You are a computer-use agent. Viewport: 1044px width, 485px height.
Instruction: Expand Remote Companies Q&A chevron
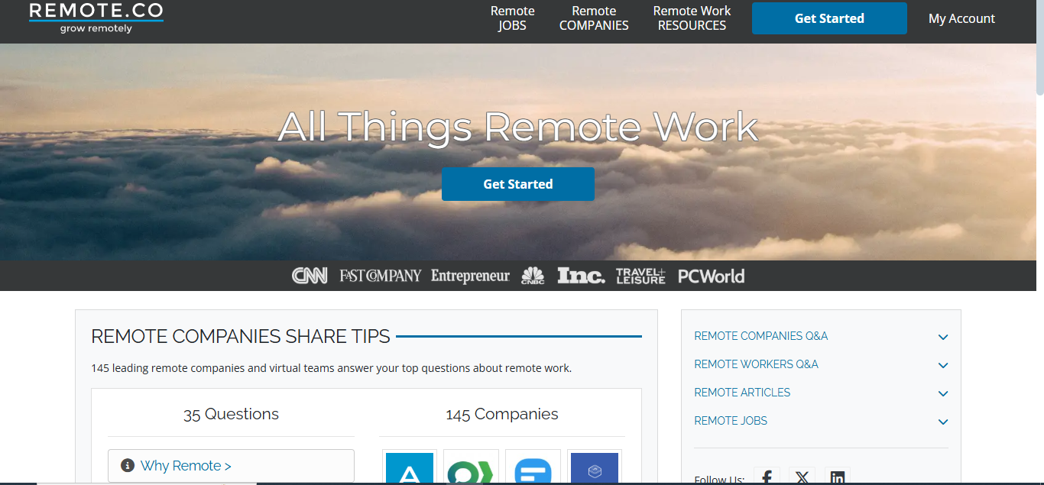[943, 337]
